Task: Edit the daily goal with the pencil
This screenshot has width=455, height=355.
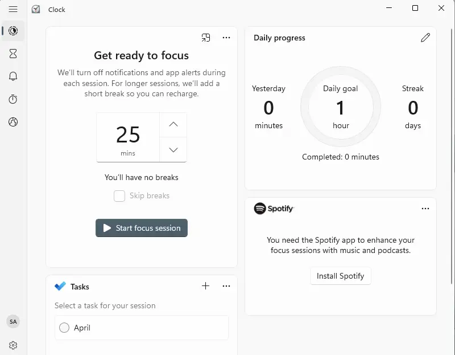Action: (x=425, y=38)
